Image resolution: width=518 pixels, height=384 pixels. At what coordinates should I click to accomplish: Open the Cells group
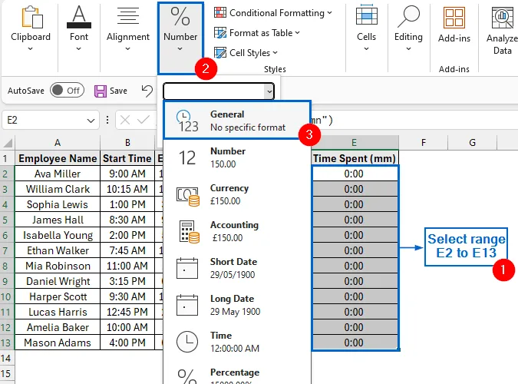point(366,28)
